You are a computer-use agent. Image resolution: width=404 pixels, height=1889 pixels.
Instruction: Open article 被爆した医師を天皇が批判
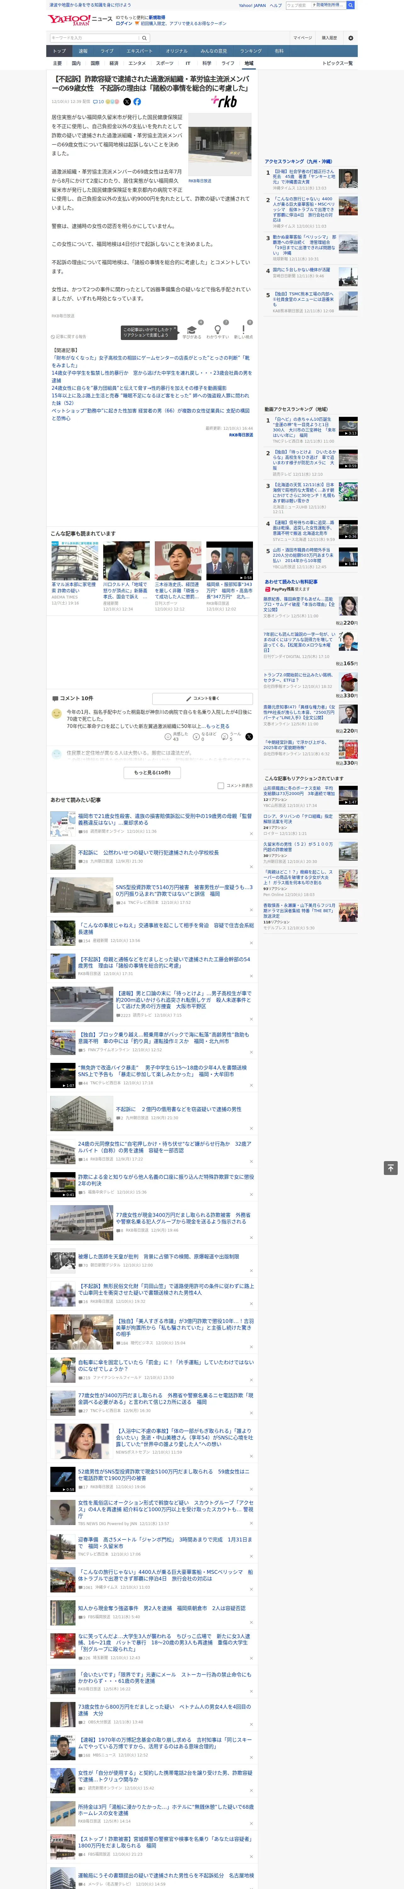(158, 1257)
